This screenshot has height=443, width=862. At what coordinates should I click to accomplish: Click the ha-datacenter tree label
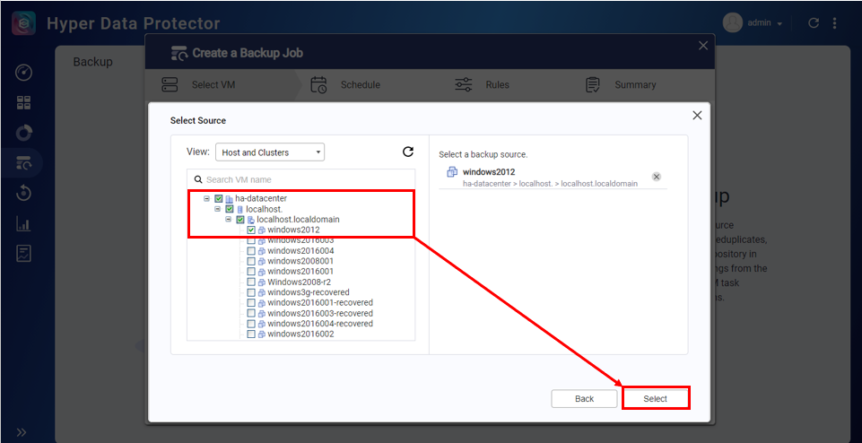pyautogui.click(x=261, y=198)
